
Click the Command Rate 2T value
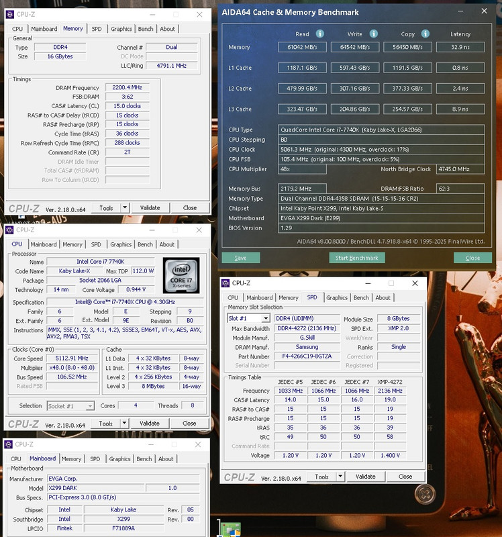[x=128, y=152]
